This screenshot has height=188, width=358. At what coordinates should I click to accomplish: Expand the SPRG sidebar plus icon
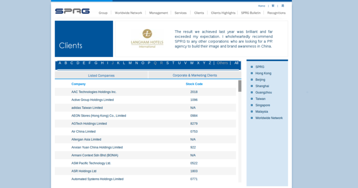point(252,67)
